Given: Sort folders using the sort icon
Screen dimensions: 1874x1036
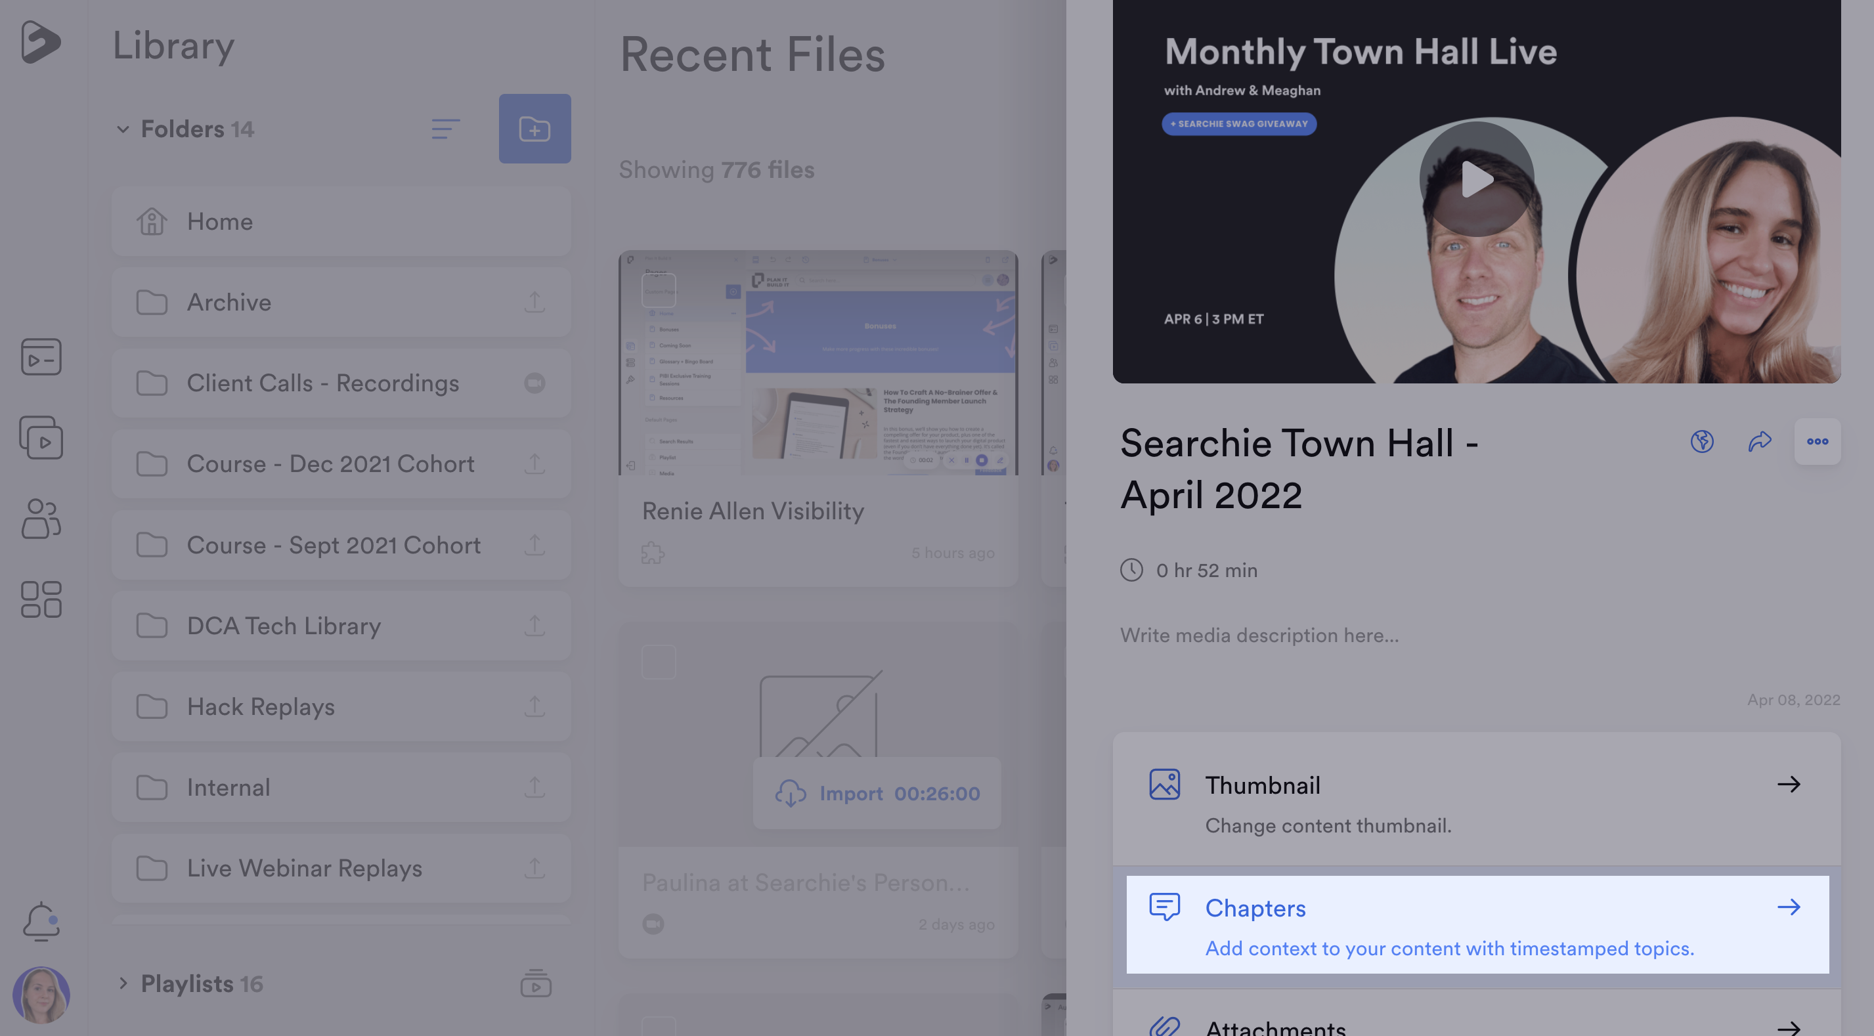Looking at the screenshot, I should tap(445, 129).
